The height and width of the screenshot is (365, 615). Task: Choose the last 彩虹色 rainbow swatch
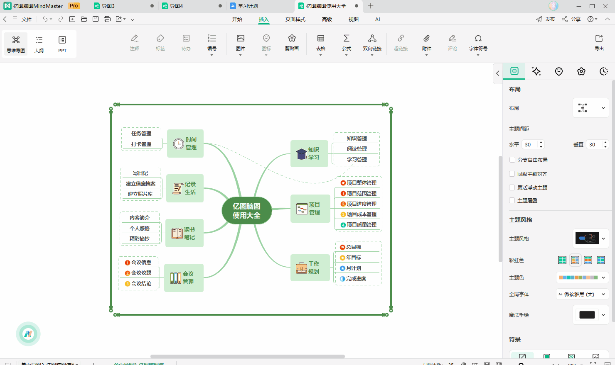[601, 260]
